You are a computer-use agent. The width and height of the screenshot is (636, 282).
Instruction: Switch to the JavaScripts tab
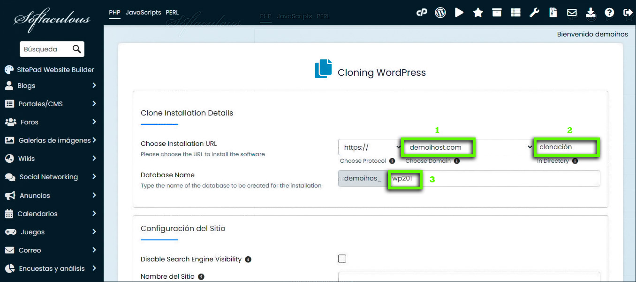click(143, 13)
